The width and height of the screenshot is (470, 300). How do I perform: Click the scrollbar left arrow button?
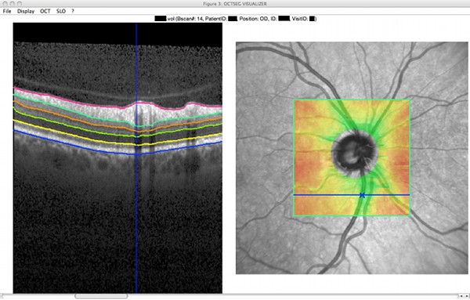[462, 296]
